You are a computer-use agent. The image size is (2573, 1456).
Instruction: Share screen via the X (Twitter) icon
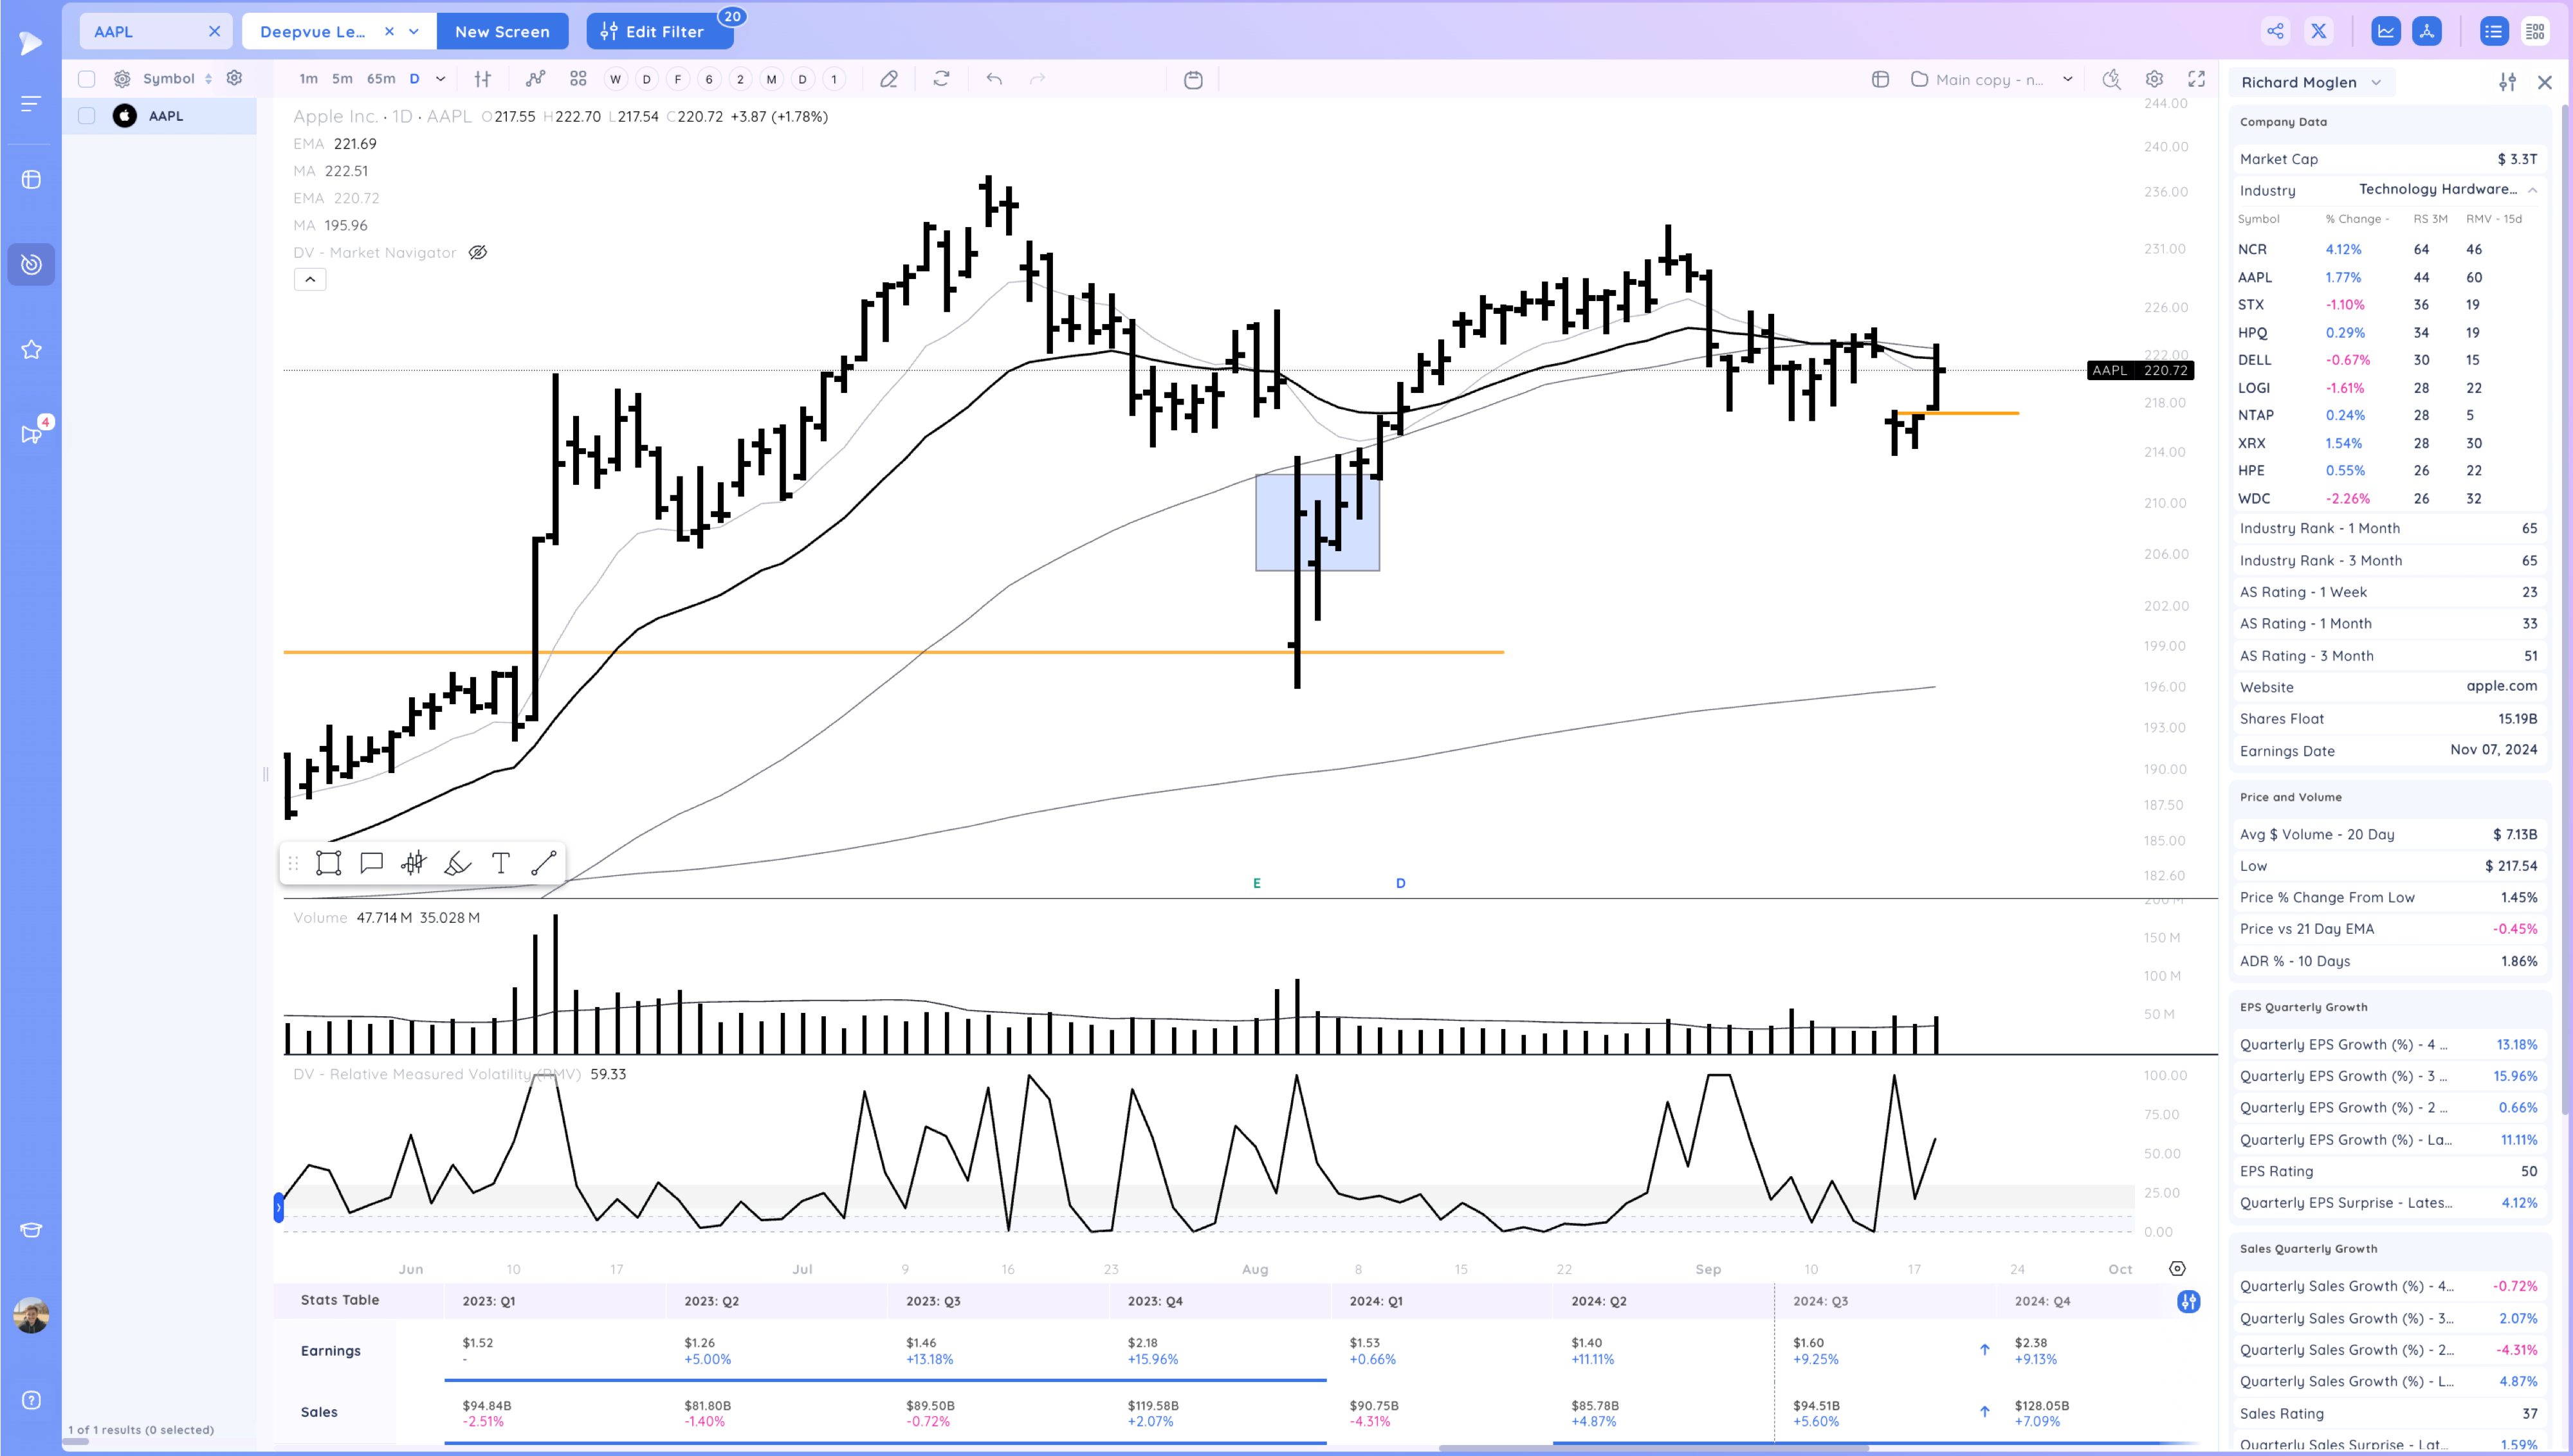[2318, 31]
